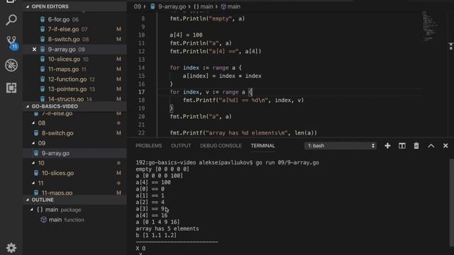Close the terminal panel
Screen dimensions: 454x255
[445, 146]
